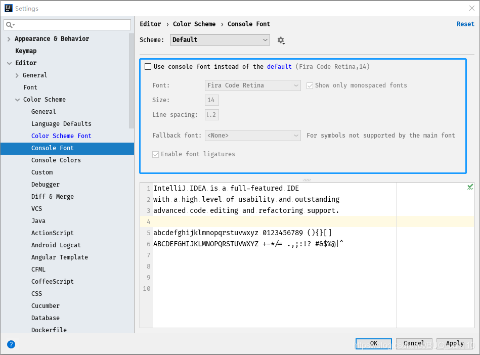Click inside the Size field showing 14
This screenshot has height=355, width=480.
click(x=211, y=100)
